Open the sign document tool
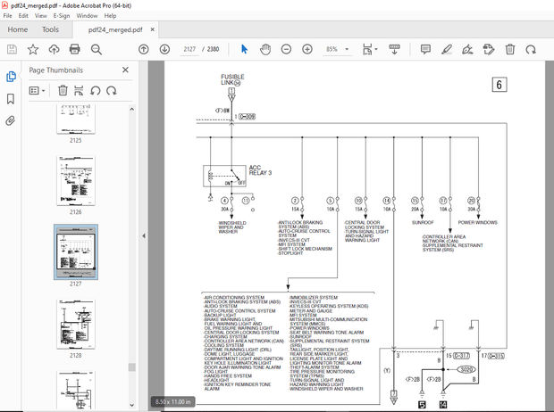This screenshot has height=412, width=554. pyautogui.click(x=467, y=49)
